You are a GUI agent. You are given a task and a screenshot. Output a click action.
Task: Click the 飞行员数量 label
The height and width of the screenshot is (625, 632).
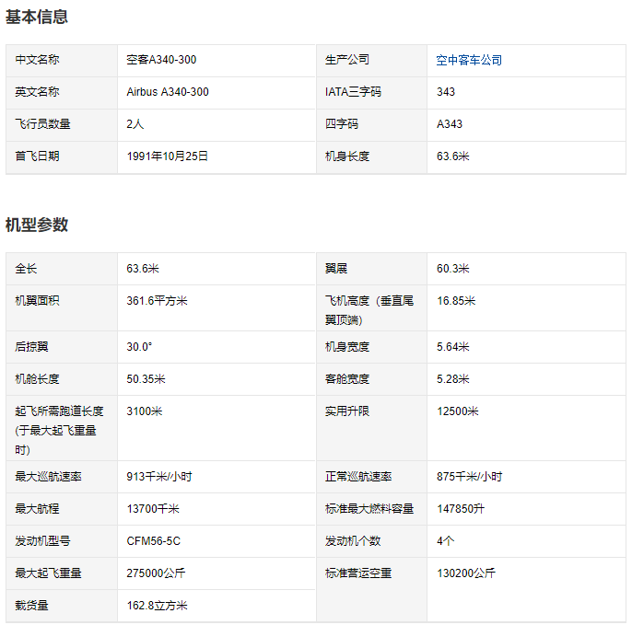tap(42, 124)
